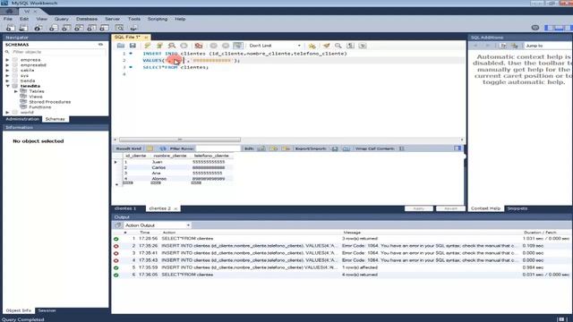Viewport: 573px width, 322px height.
Task: Expand the world schema
Action: 8,113
